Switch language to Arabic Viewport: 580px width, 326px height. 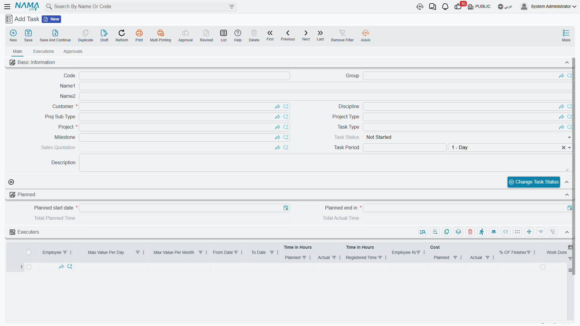[505, 7]
